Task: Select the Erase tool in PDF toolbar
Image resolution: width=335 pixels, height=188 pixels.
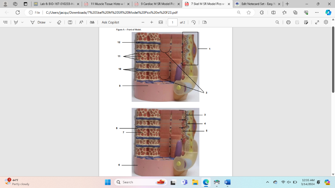Action: coord(59,22)
